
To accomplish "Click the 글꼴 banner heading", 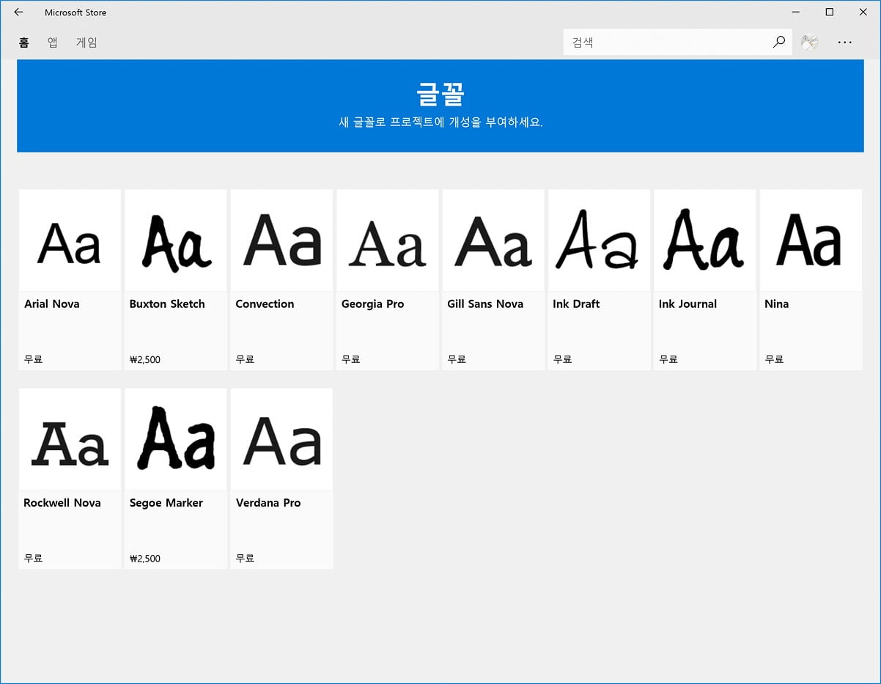I will 440,94.
